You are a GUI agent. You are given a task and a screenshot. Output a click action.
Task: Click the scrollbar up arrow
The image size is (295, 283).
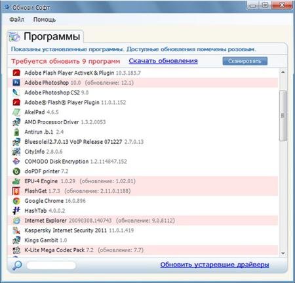[x=283, y=72]
